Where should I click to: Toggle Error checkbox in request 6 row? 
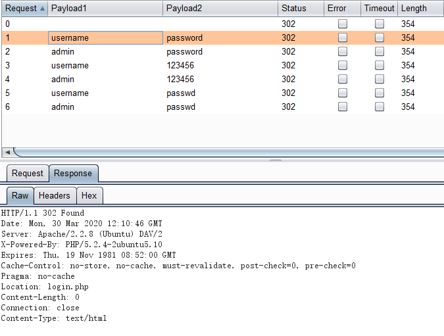point(342,107)
